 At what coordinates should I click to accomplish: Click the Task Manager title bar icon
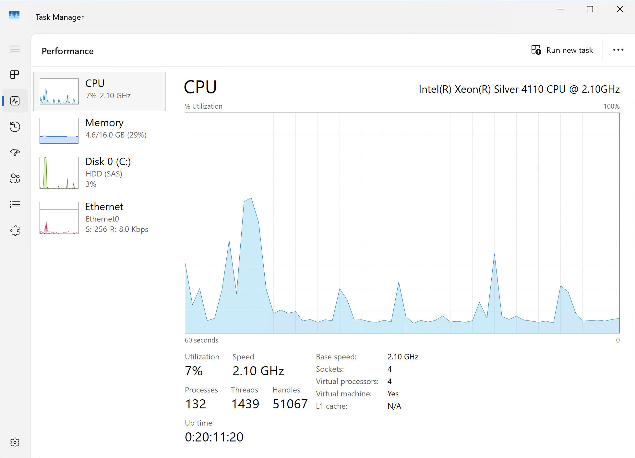click(14, 15)
